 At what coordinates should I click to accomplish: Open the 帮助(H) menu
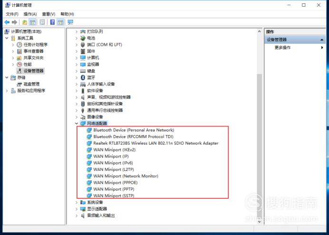tap(67, 14)
